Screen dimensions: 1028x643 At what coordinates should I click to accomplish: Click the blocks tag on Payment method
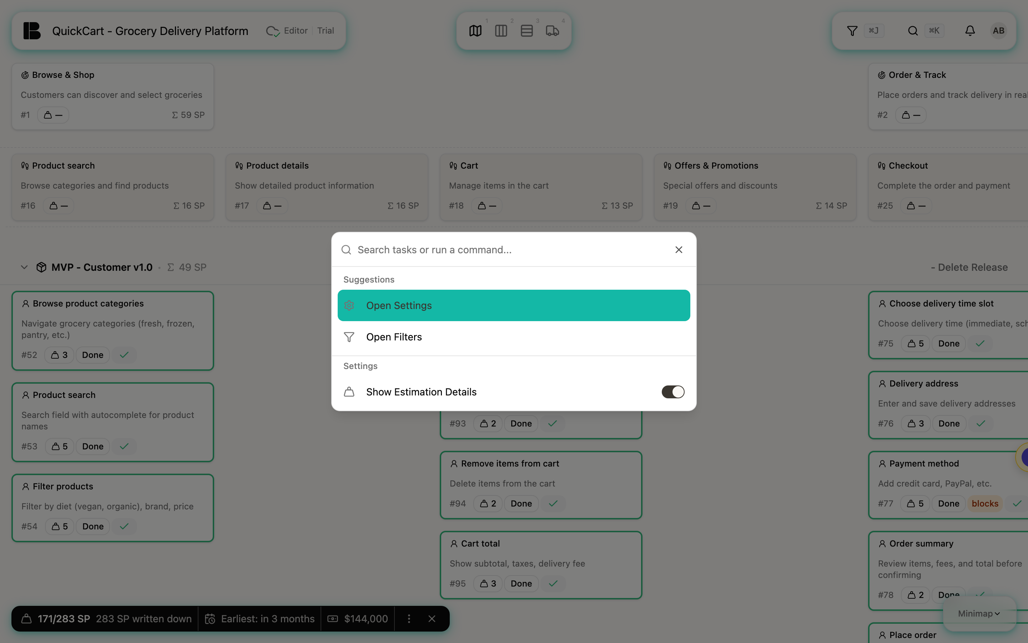pos(985,503)
